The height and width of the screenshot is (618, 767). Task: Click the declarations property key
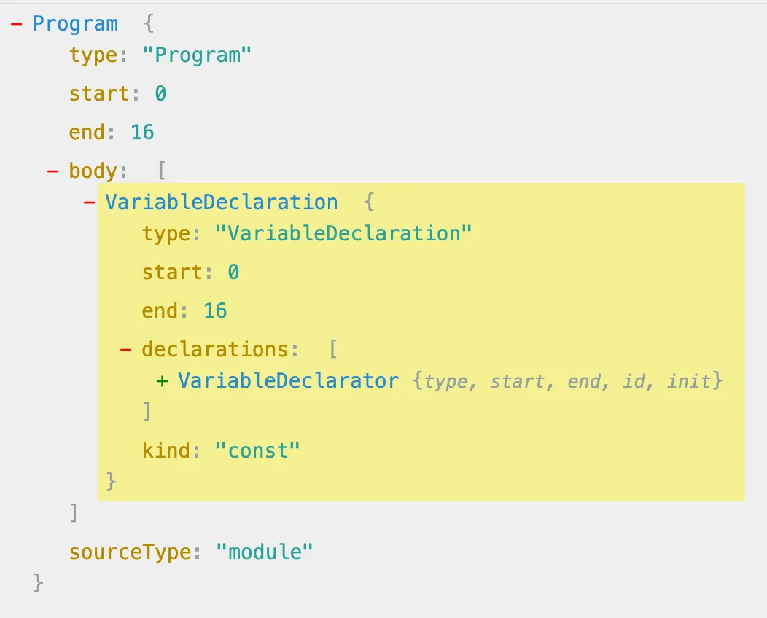215,350
